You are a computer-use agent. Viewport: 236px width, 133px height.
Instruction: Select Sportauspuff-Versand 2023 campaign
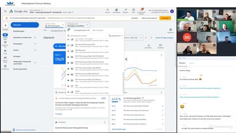(95, 45)
